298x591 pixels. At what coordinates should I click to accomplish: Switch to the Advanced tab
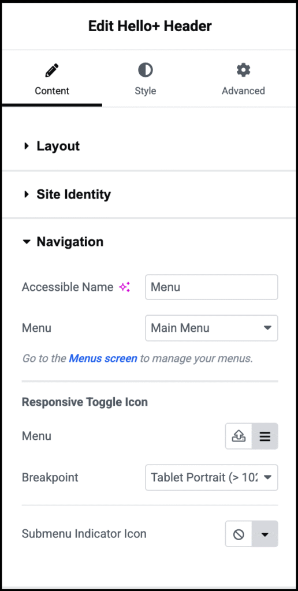pyautogui.click(x=243, y=79)
